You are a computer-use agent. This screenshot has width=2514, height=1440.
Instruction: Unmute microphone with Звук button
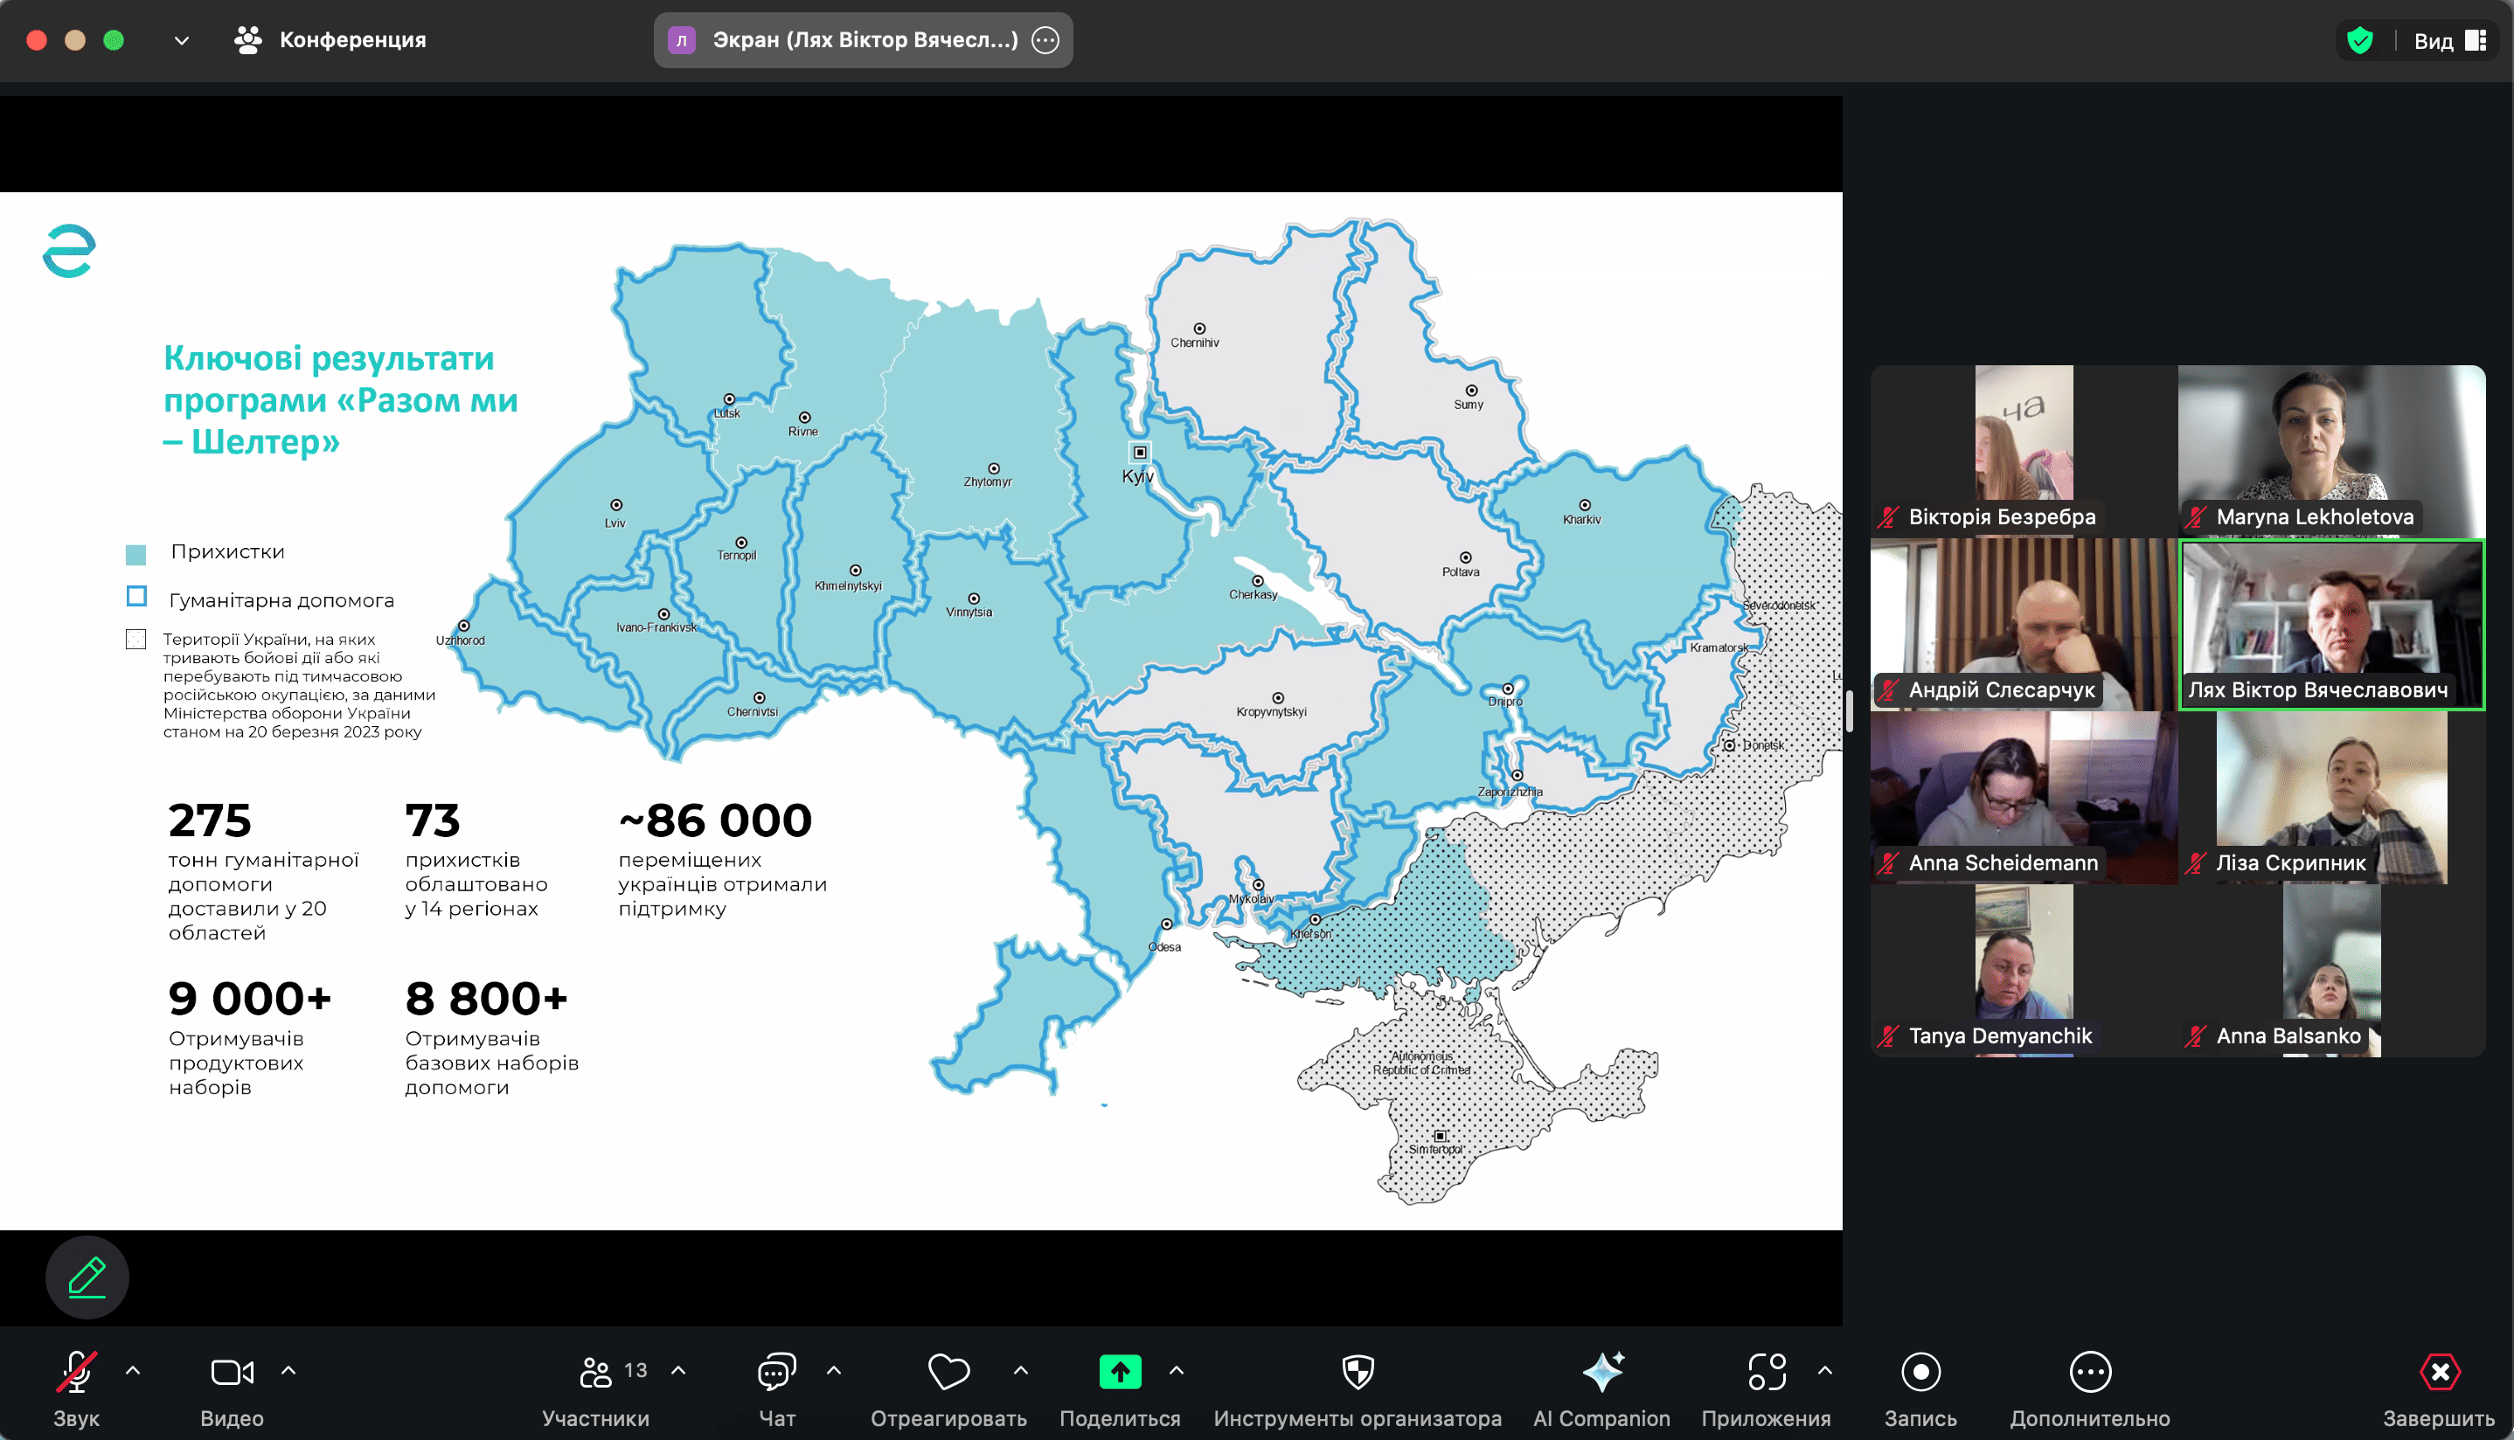point(76,1372)
